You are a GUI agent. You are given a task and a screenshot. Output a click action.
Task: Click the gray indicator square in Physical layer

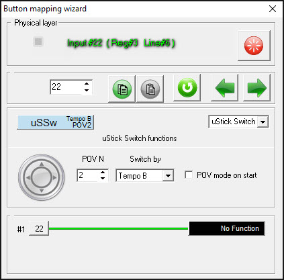[38, 42]
